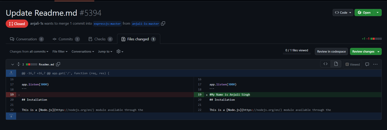Click right pane '## Installation' line
Viewport: 387px width, 130px height.
222,100
